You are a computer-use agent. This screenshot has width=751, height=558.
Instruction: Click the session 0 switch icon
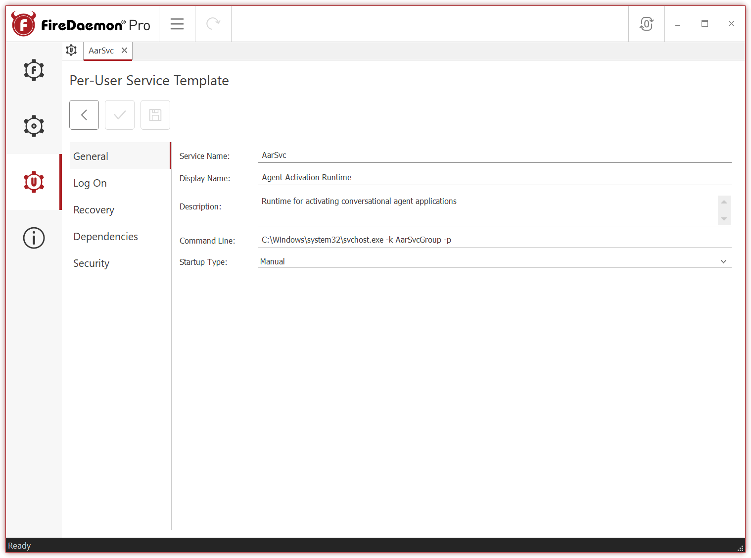646,24
